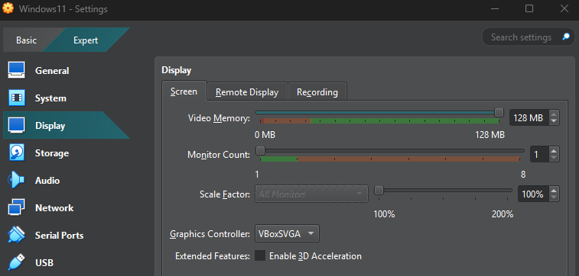The image size is (579, 276).
Task: Decrease Monitor Count with down arrow
Action: tap(554, 158)
